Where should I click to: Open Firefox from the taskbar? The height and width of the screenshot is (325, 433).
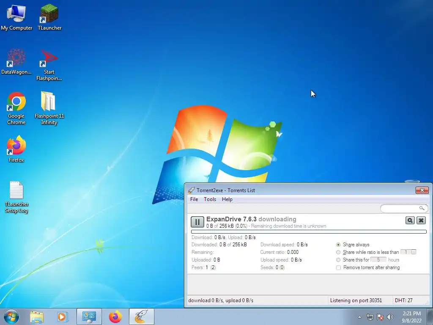(x=115, y=317)
